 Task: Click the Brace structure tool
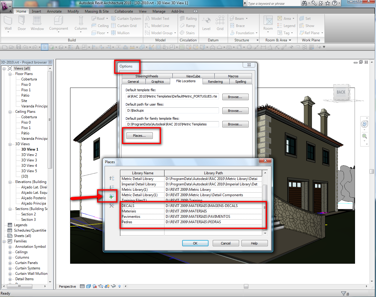coord(237,26)
